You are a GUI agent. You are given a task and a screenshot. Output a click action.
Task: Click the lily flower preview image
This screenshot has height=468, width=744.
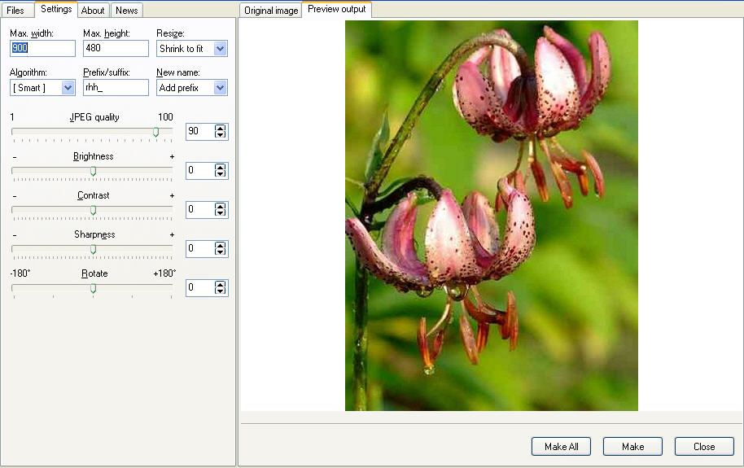(x=491, y=216)
